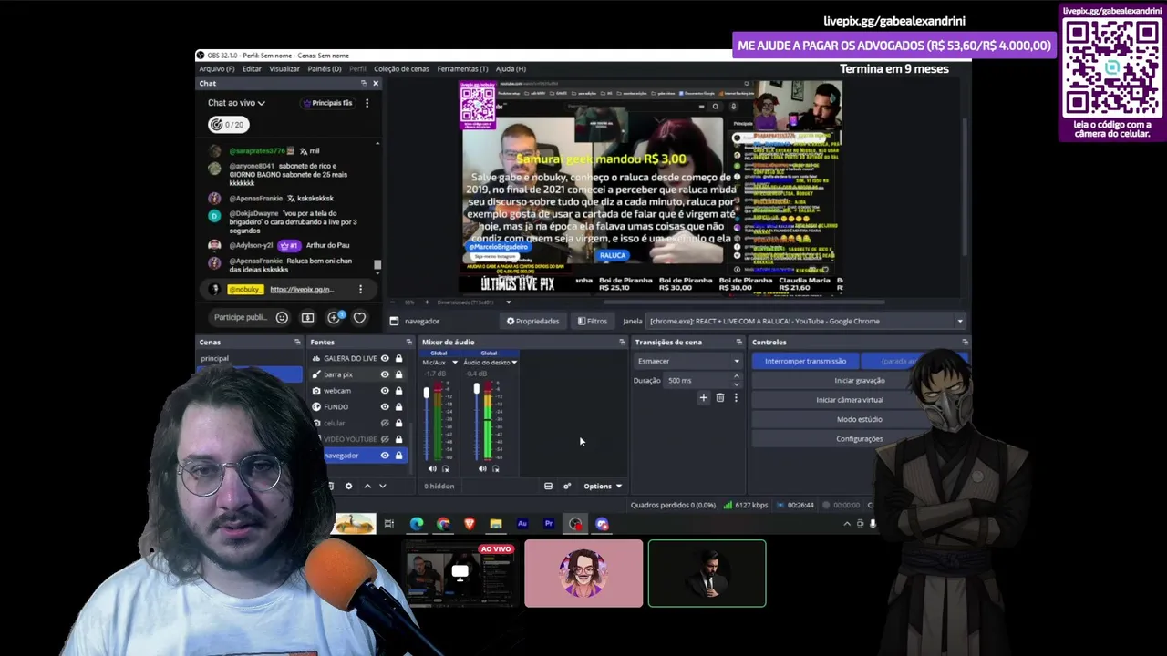
Task: Open the Coleção de cenas menu
Action: pos(401,68)
